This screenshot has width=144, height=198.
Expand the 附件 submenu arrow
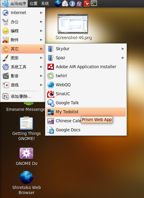41,40
